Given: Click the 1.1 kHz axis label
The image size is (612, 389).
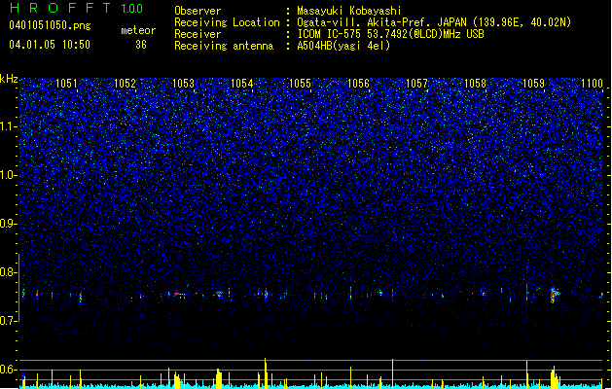Looking at the screenshot, I should [x=8, y=126].
